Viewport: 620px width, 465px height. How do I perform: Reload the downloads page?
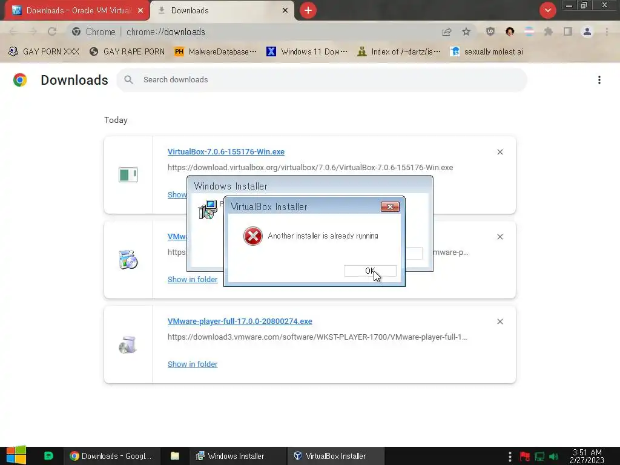point(52,31)
